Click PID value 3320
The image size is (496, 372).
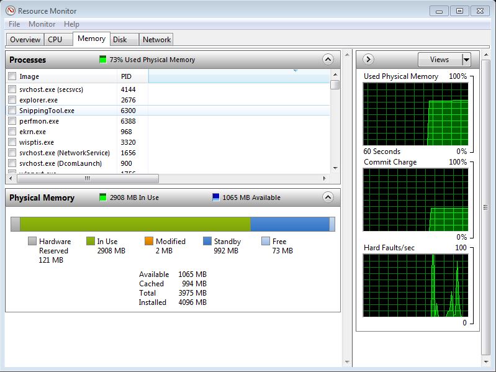[x=128, y=142]
